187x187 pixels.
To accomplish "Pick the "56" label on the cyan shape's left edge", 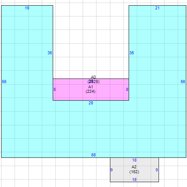I will [4, 82].
